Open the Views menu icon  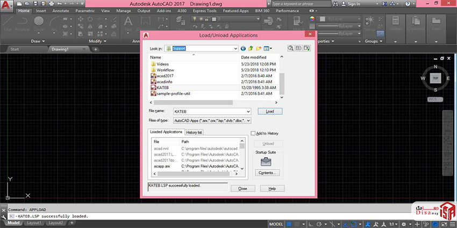tap(267, 48)
